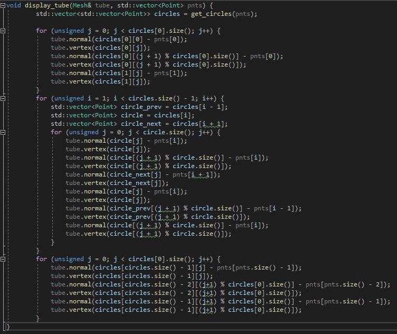Collapse the for unsigned i loop

(x=3, y=99)
